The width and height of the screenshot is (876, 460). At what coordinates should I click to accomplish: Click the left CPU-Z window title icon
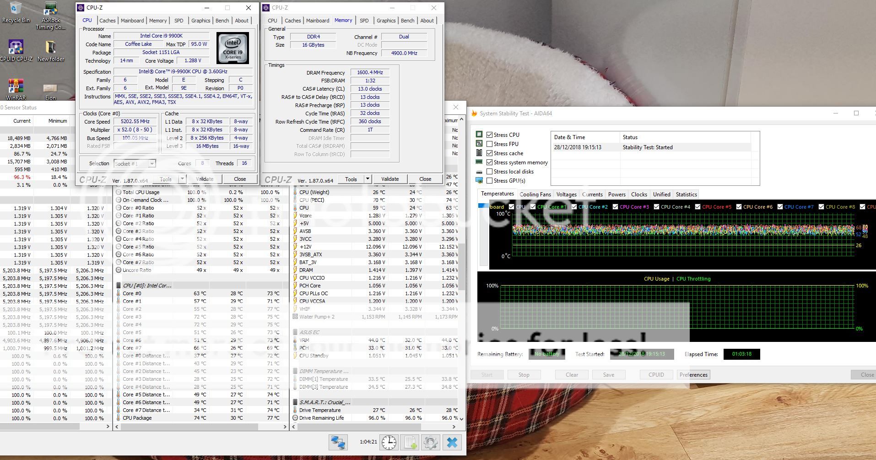(81, 8)
